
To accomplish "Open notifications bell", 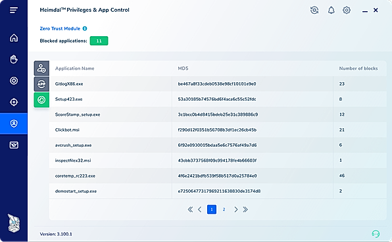I will (331, 11).
